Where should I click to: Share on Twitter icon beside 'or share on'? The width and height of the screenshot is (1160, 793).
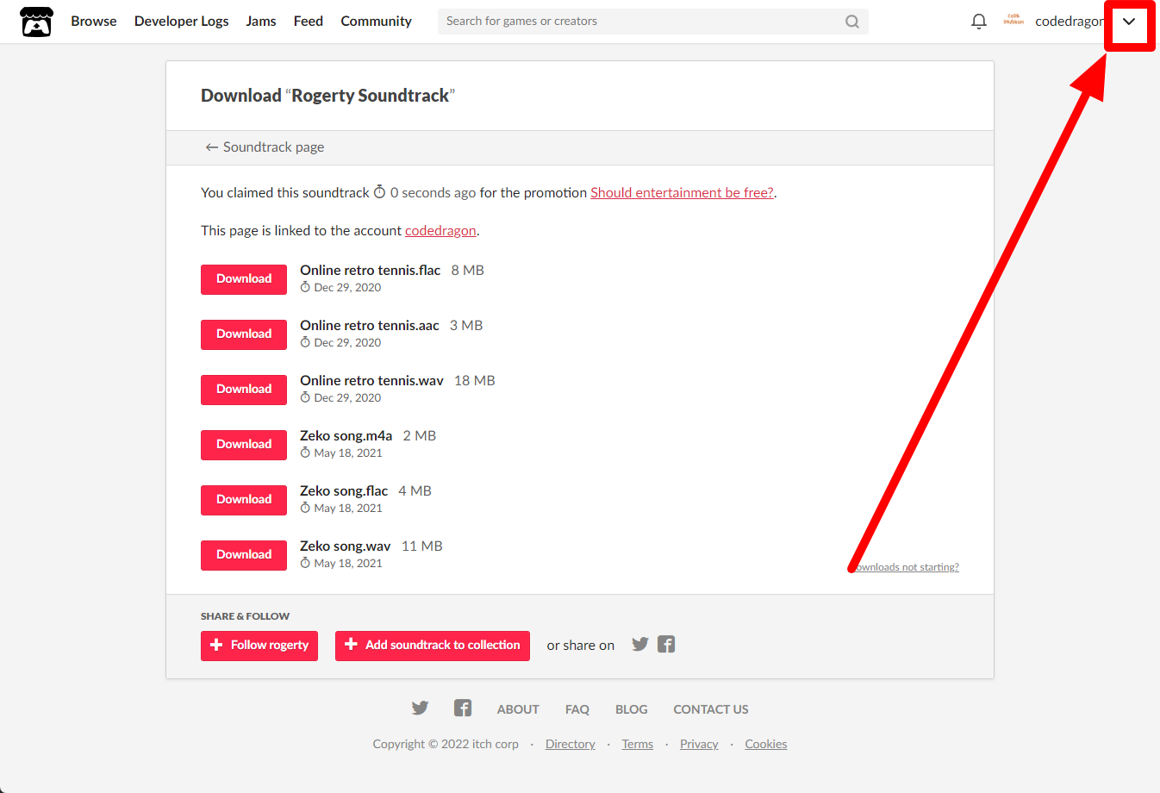640,645
